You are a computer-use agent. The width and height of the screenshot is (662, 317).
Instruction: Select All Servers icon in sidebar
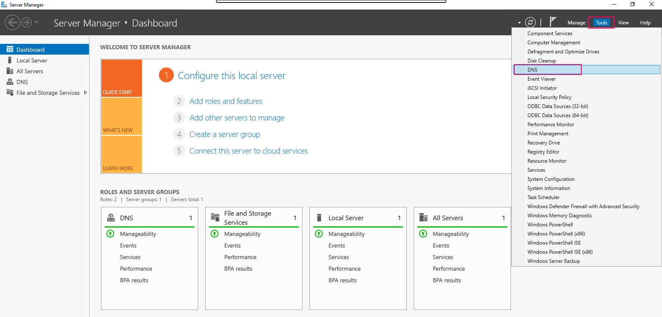(10, 71)
